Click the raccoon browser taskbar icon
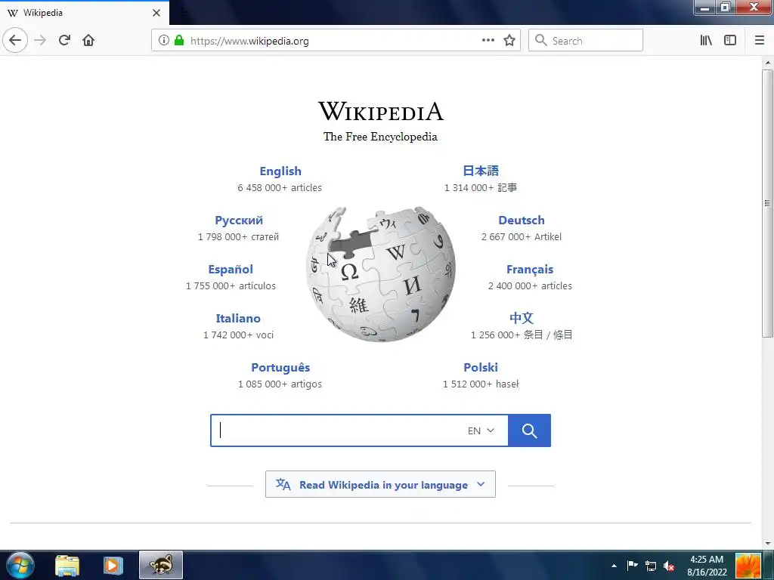 pos(161,565)
